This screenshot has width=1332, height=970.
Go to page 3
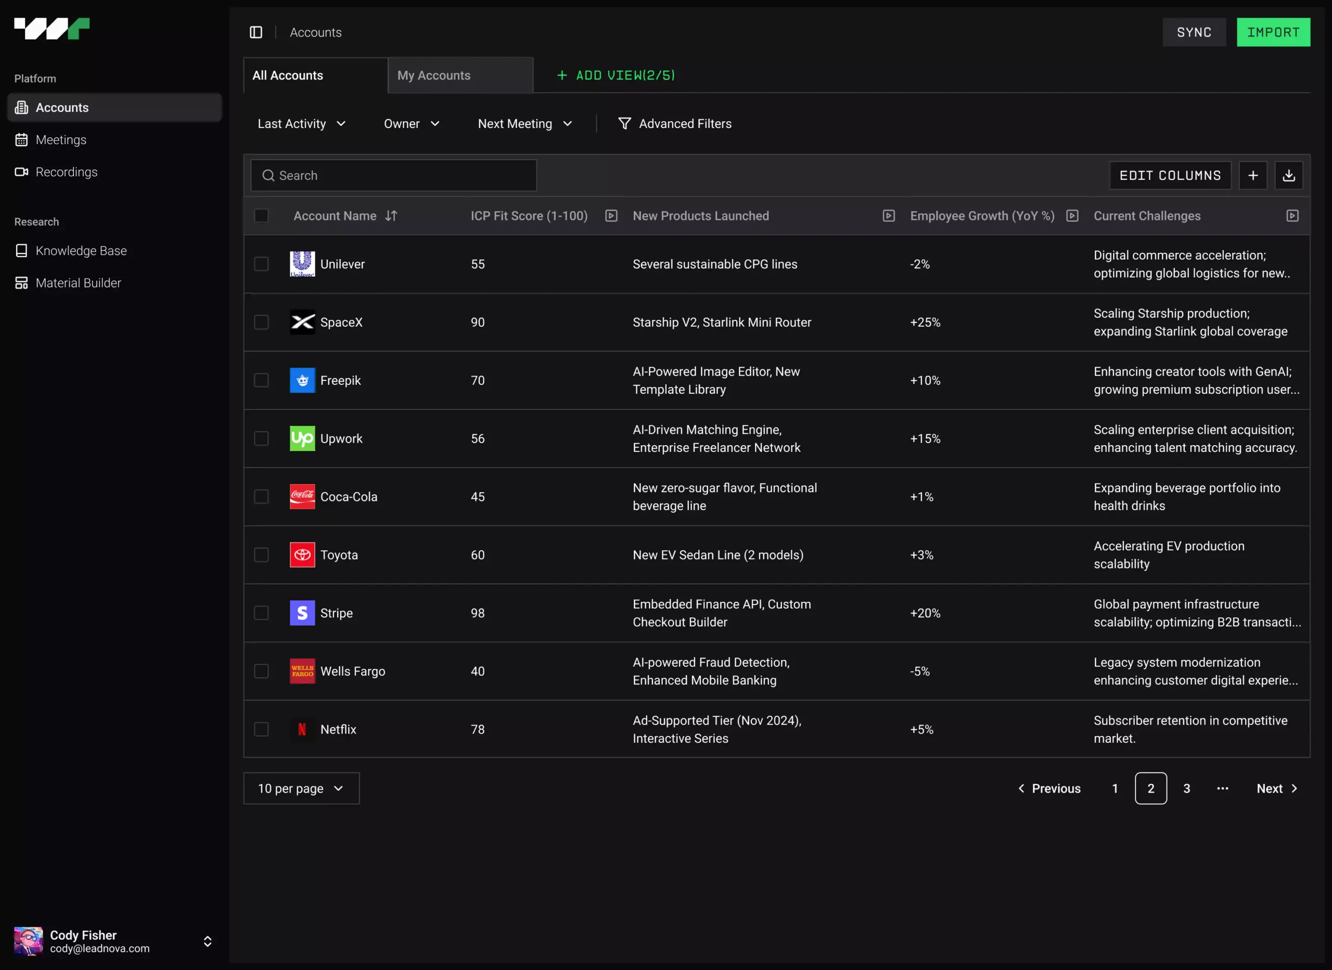pos(1186,788)
